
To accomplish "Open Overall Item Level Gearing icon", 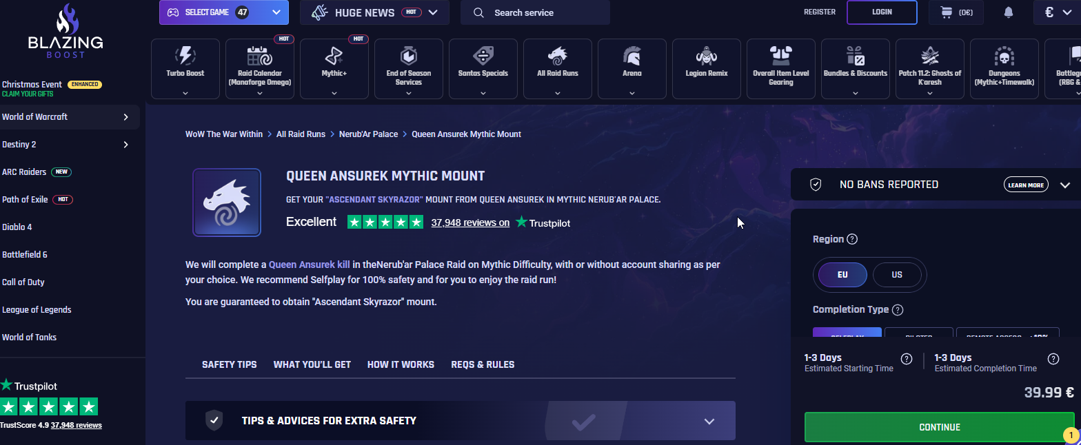I will point(781,55).
